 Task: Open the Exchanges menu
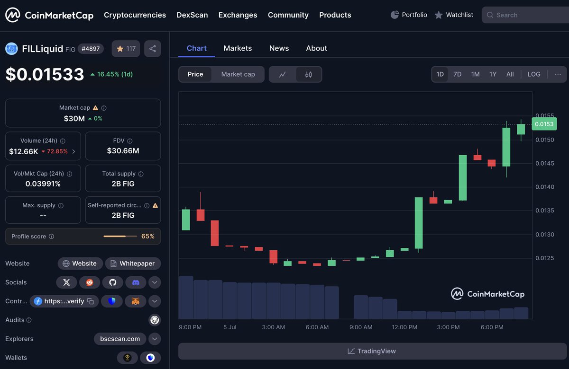[x=238, y=15]
